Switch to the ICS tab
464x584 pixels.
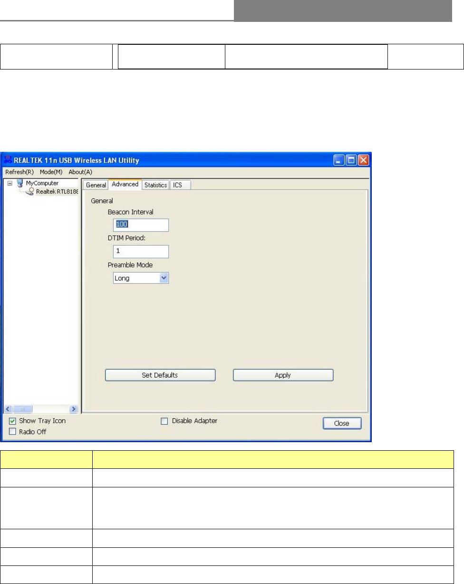177,185
